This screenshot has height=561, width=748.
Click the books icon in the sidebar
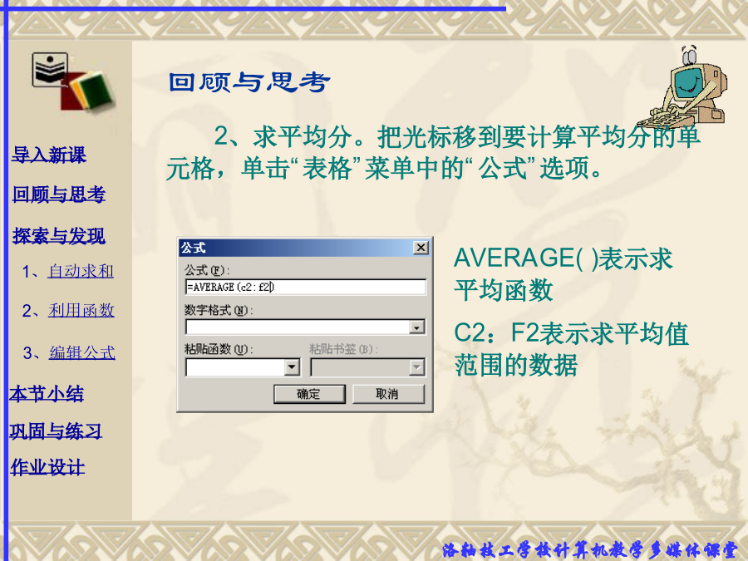[x=74, y=83]
